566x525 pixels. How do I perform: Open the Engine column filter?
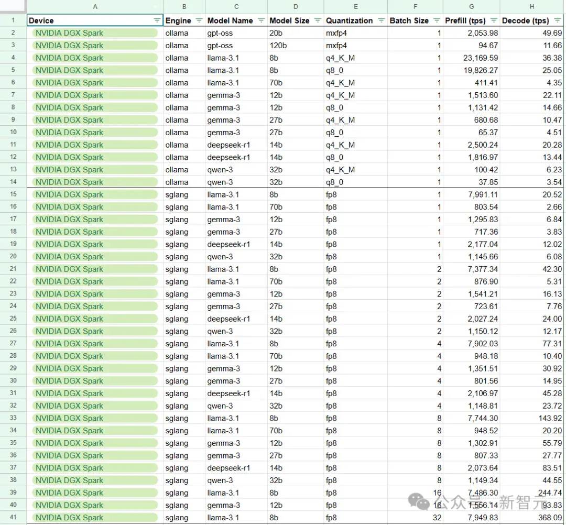click(199, 20)
